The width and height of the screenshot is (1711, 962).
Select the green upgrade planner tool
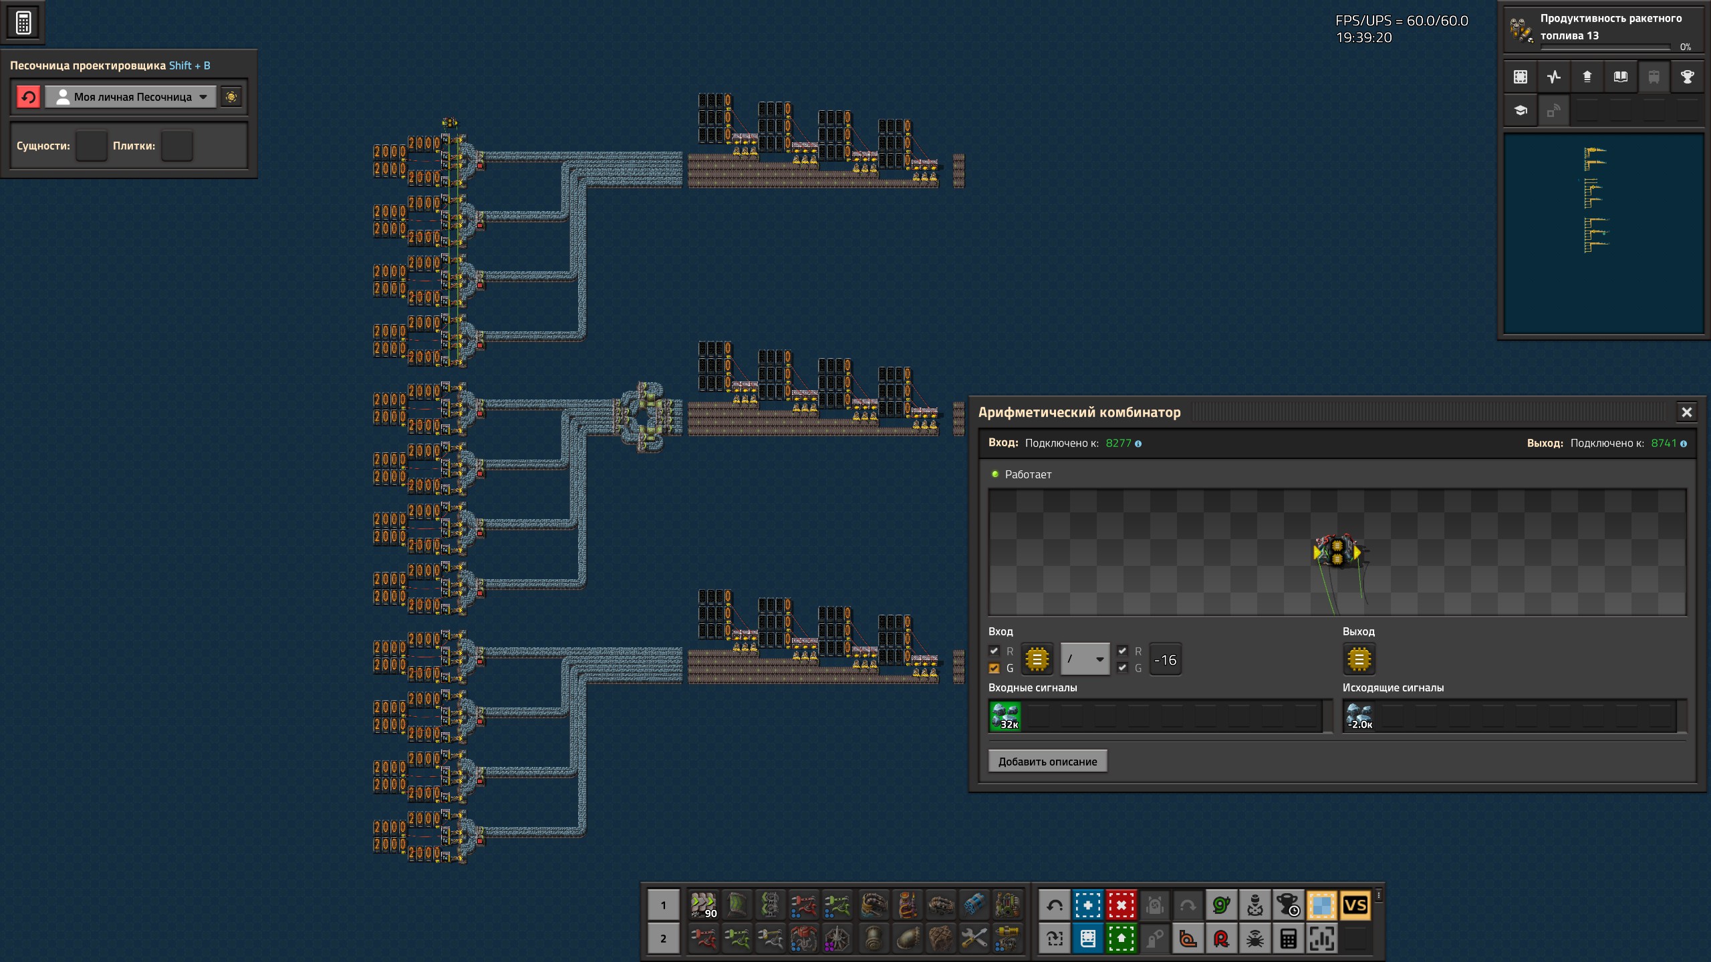[1121, 939]
